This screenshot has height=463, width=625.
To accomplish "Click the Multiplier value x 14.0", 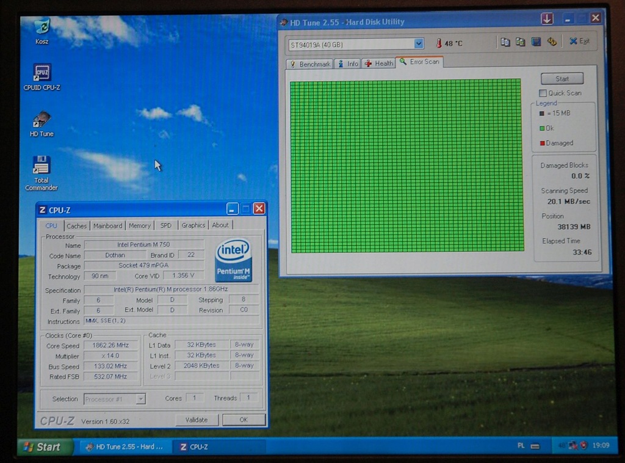I will click(111, 355).
